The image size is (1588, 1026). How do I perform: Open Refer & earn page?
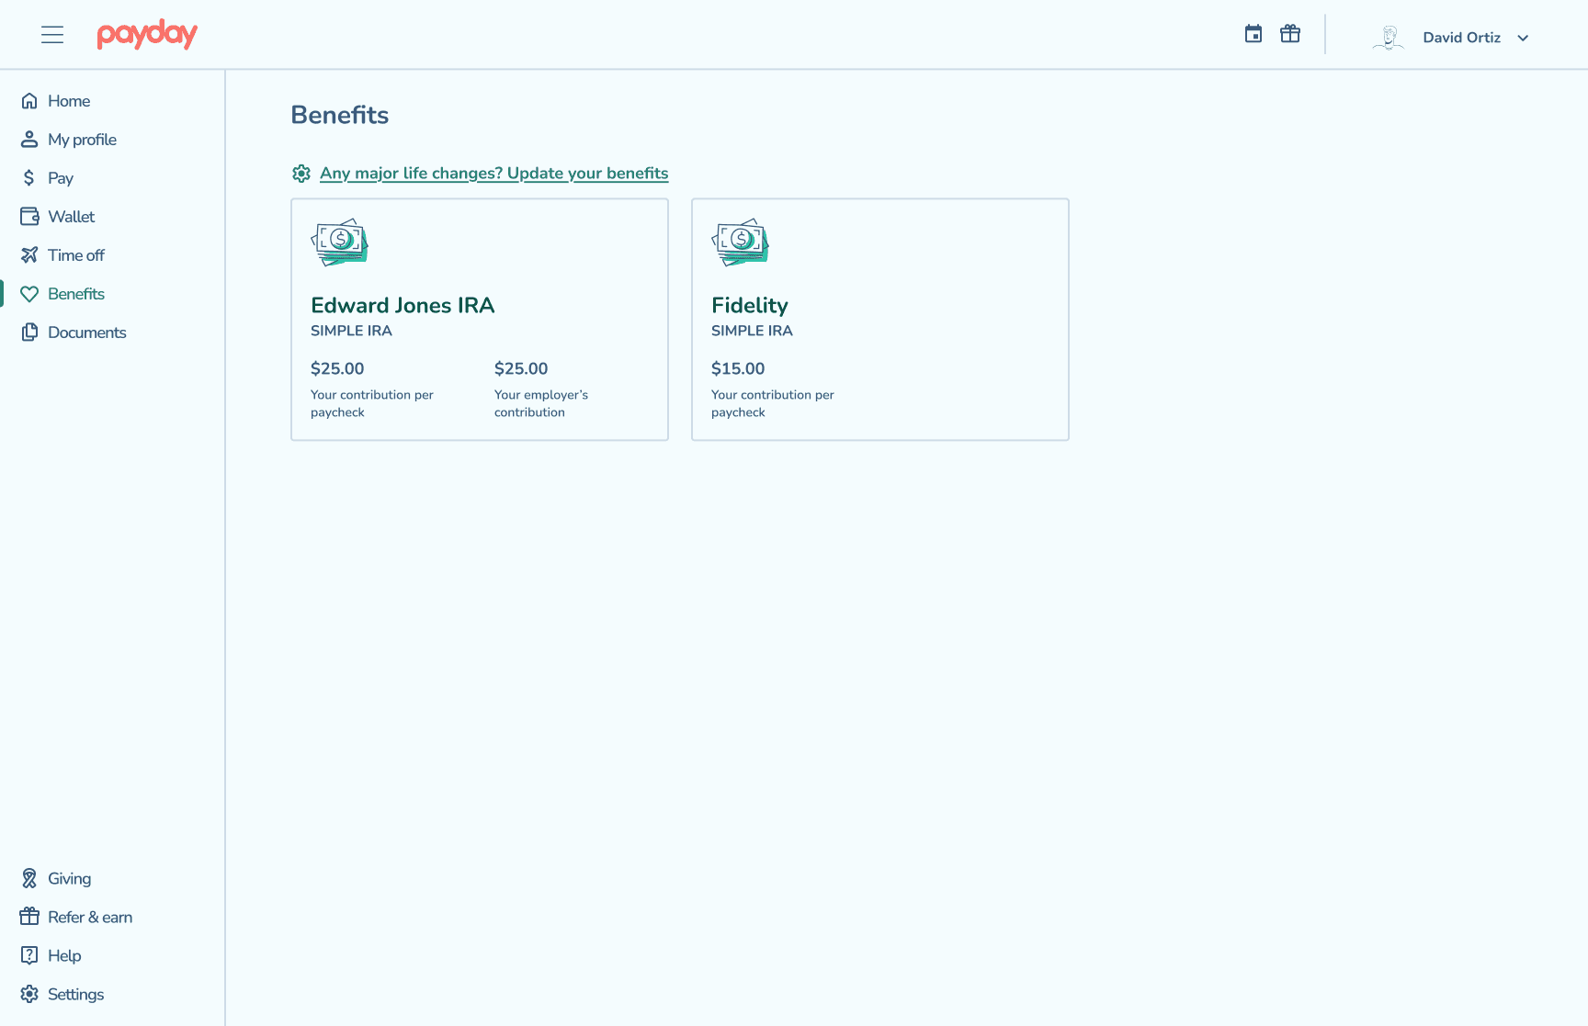[90, 918]
